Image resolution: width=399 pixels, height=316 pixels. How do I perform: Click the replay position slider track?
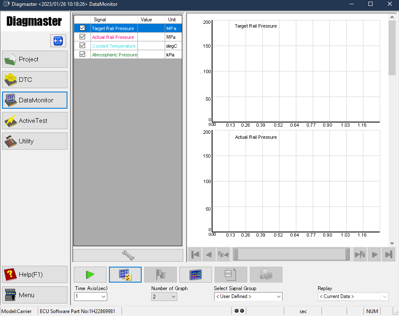point(291,254)
